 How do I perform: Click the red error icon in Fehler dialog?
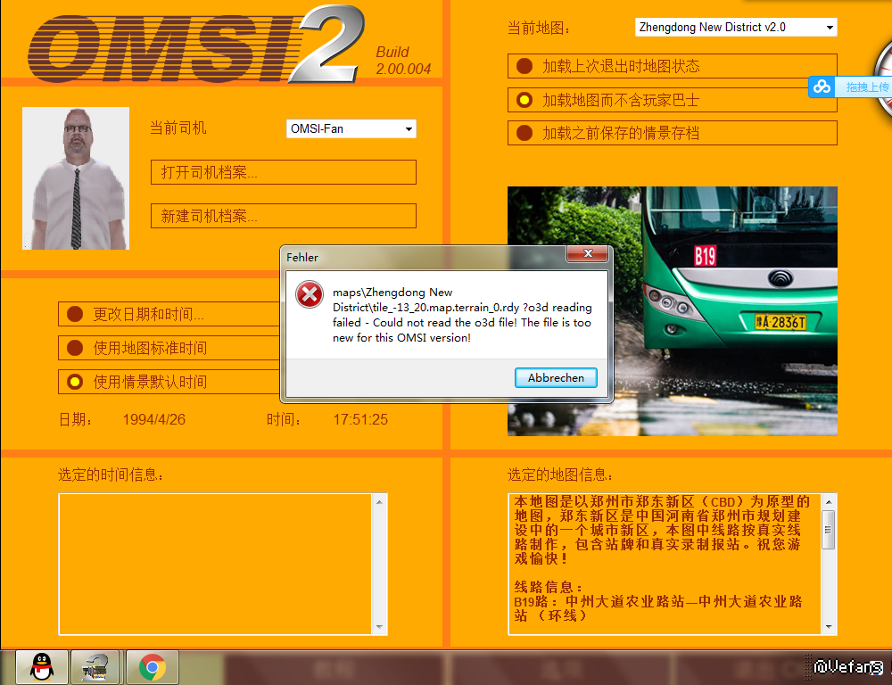coord(310,294)
